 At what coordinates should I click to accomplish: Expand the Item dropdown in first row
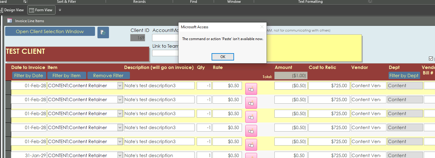120,86
